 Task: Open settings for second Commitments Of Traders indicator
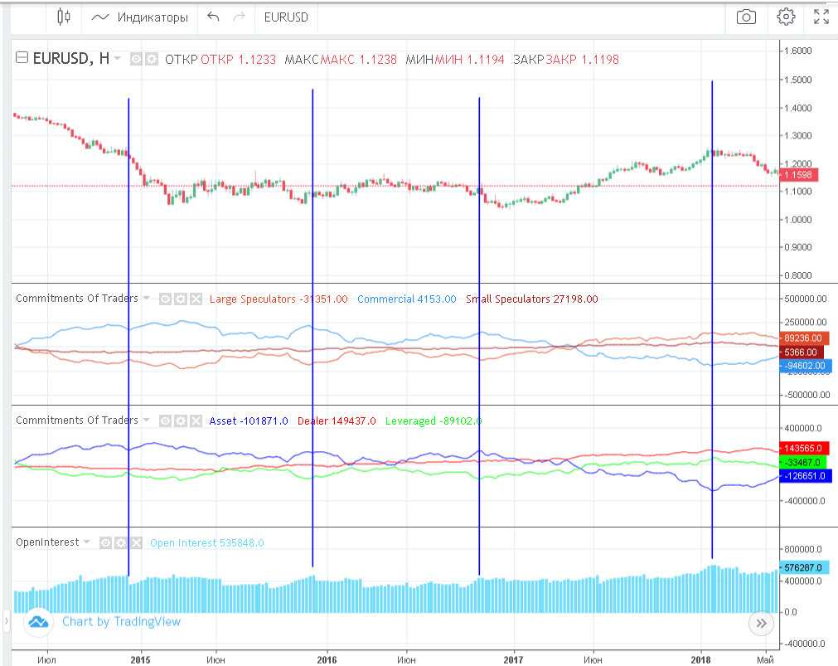(x=180, y=421)
